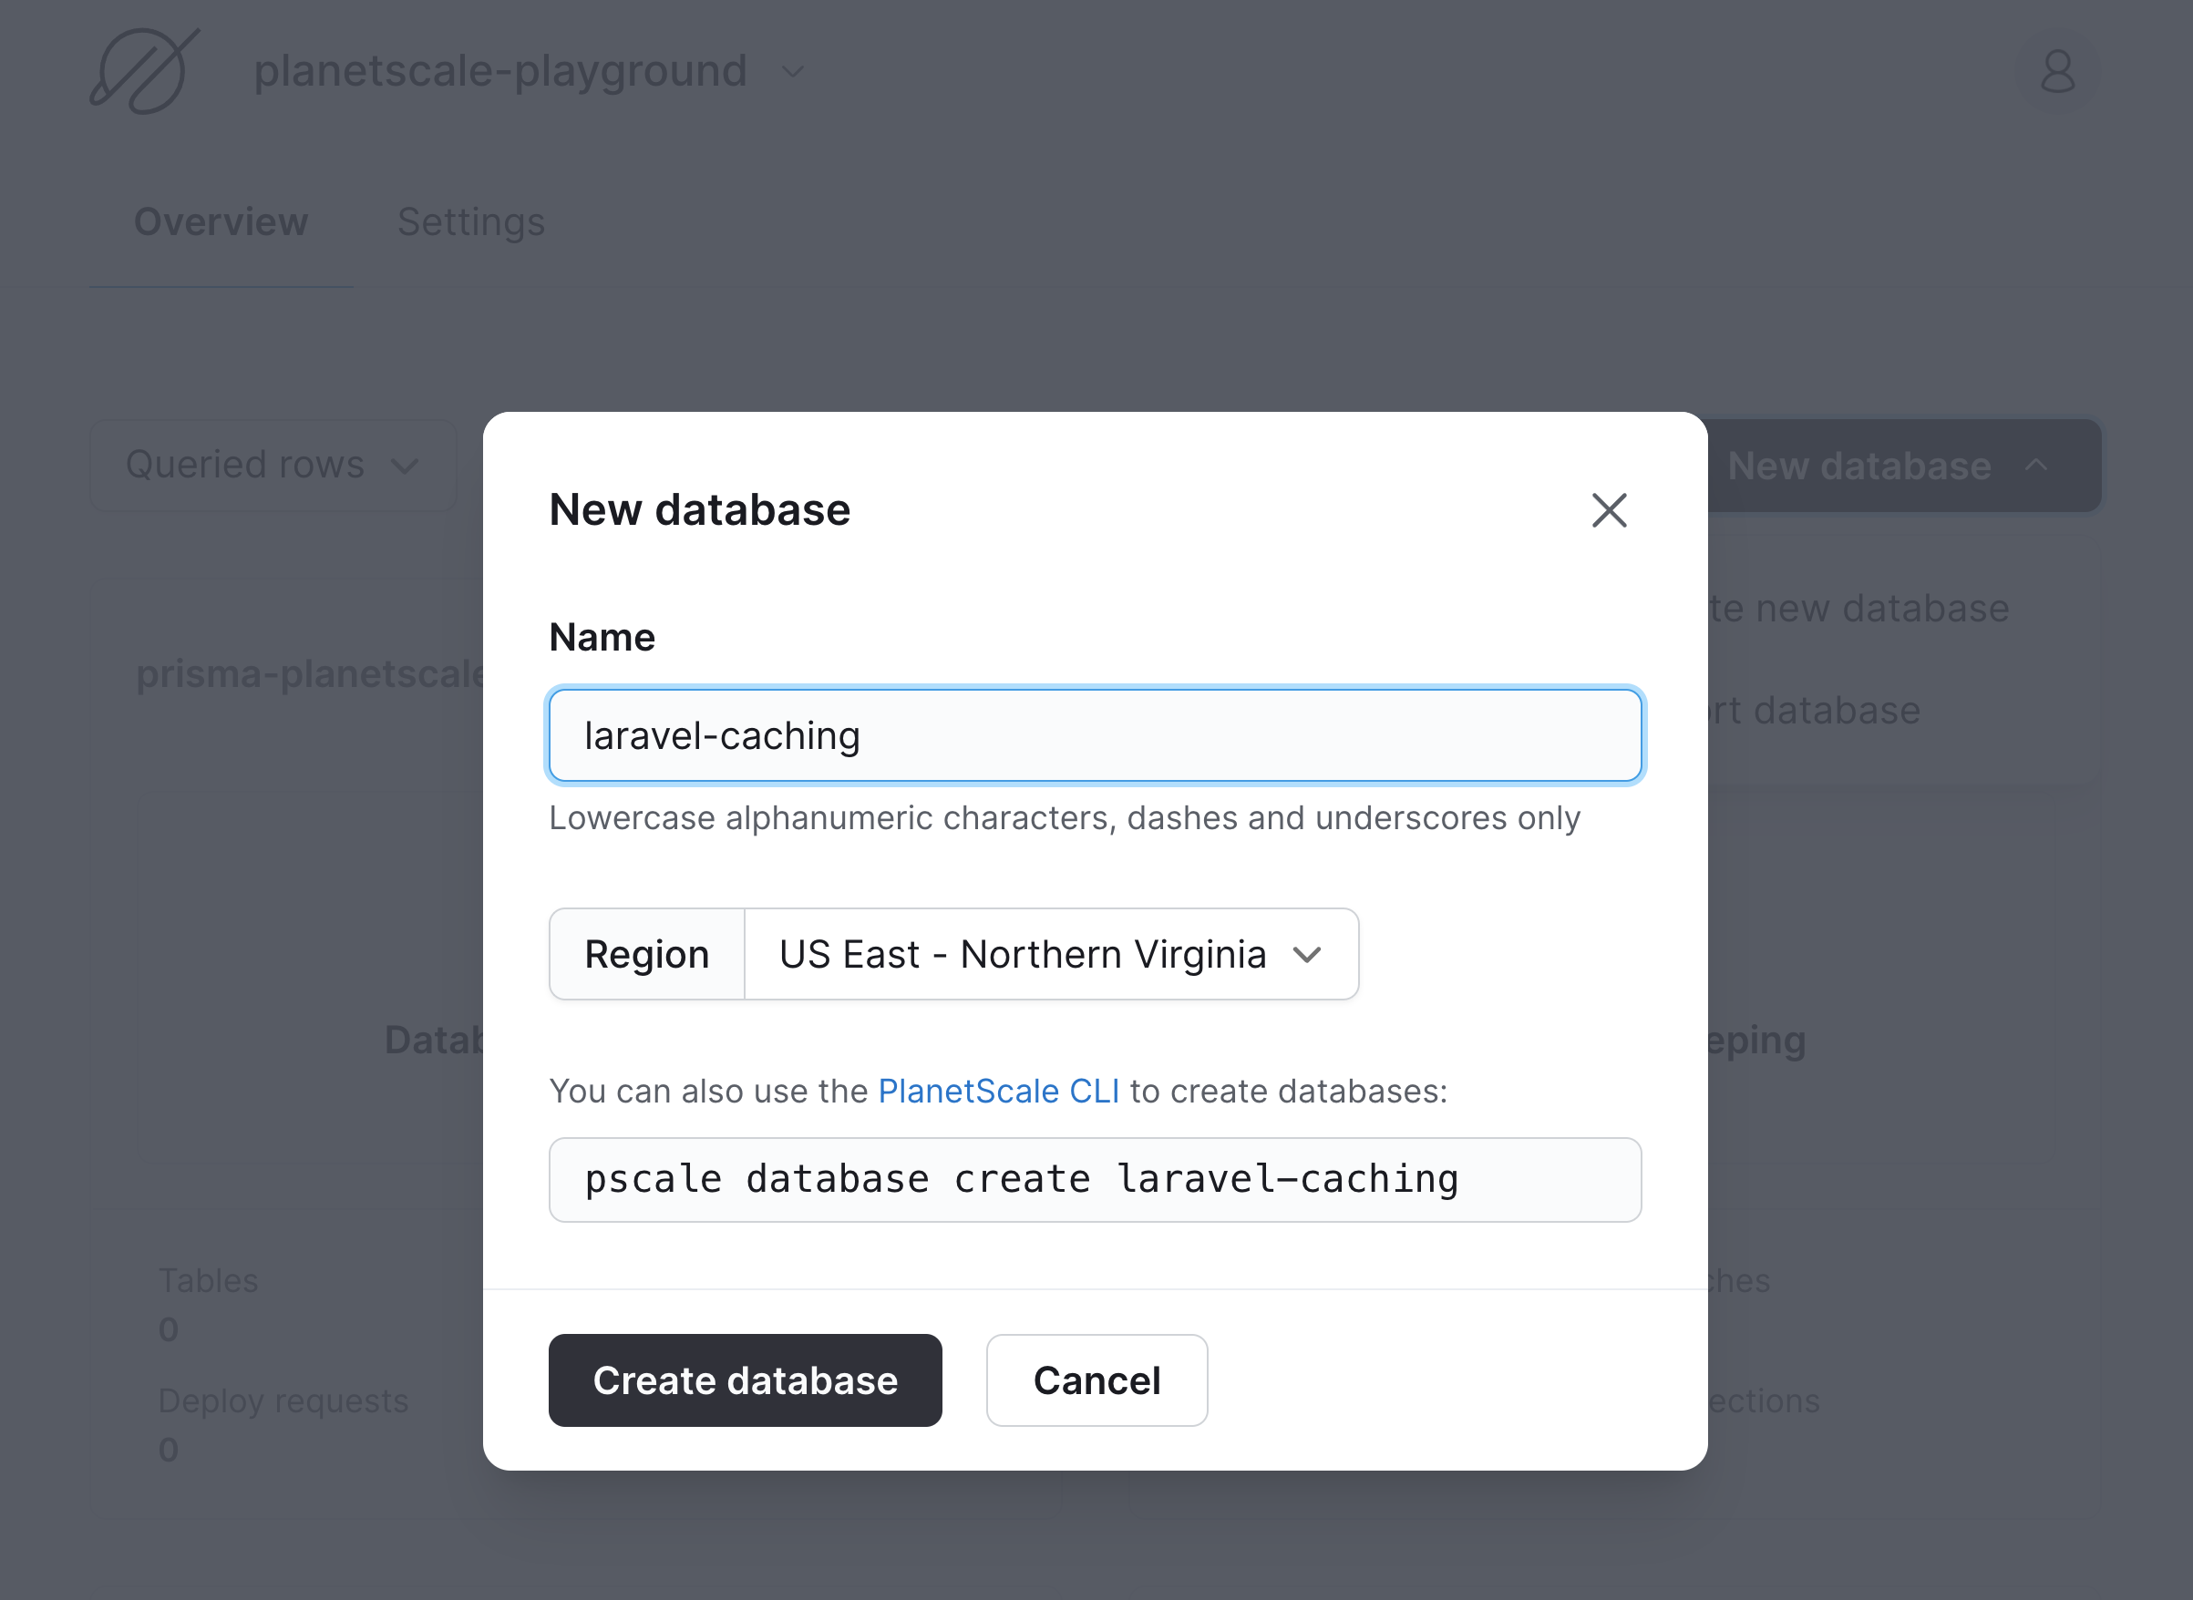Viewport: 2193px width, 1600px height.
Task: Click the PlanetScale logo icon
Action: [144, 72]
